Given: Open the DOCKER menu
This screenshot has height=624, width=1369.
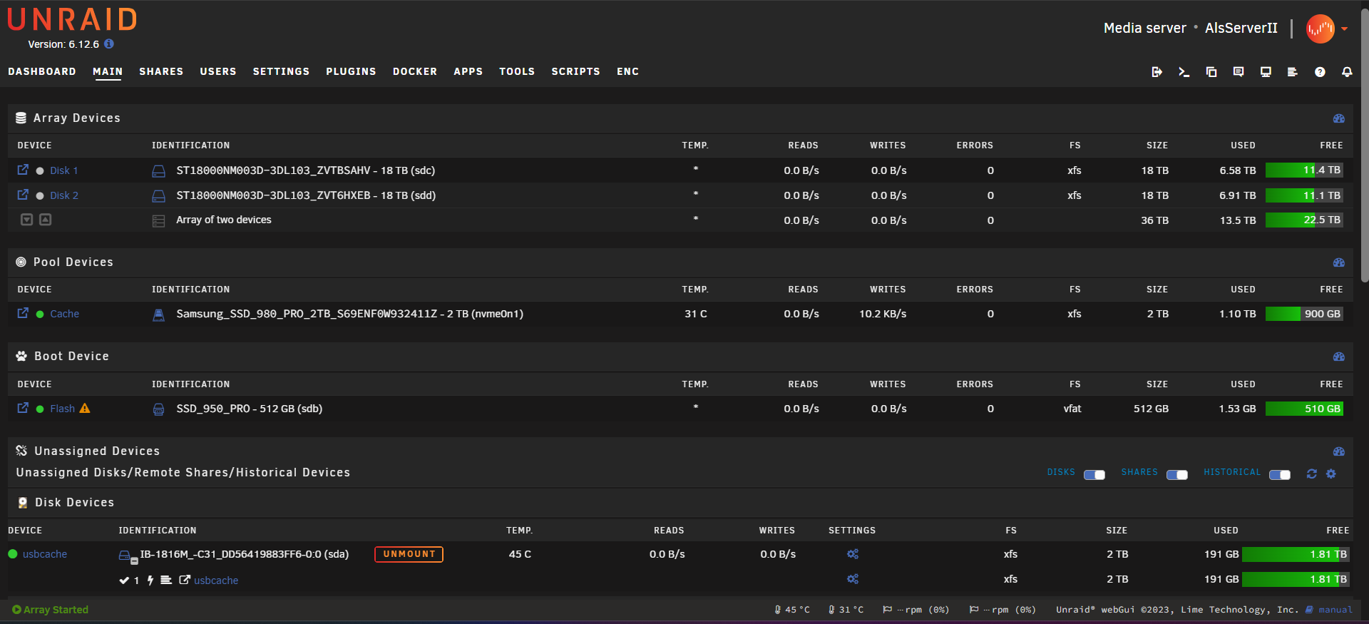Looking at the screenshot, I should point(415,71).
